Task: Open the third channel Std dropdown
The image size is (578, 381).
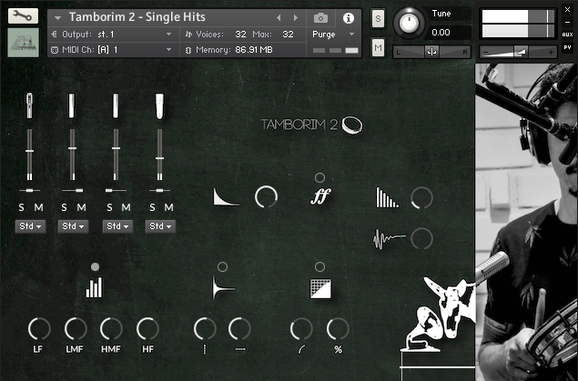Action: coord(118,226)
